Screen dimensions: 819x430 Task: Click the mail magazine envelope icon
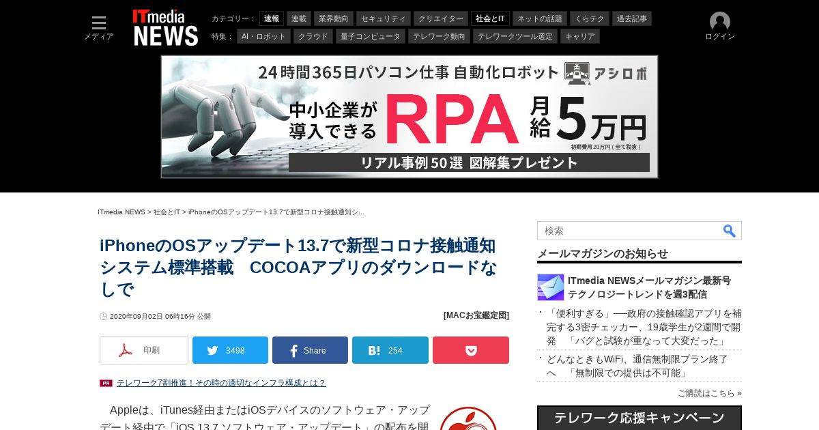(551, 287)
